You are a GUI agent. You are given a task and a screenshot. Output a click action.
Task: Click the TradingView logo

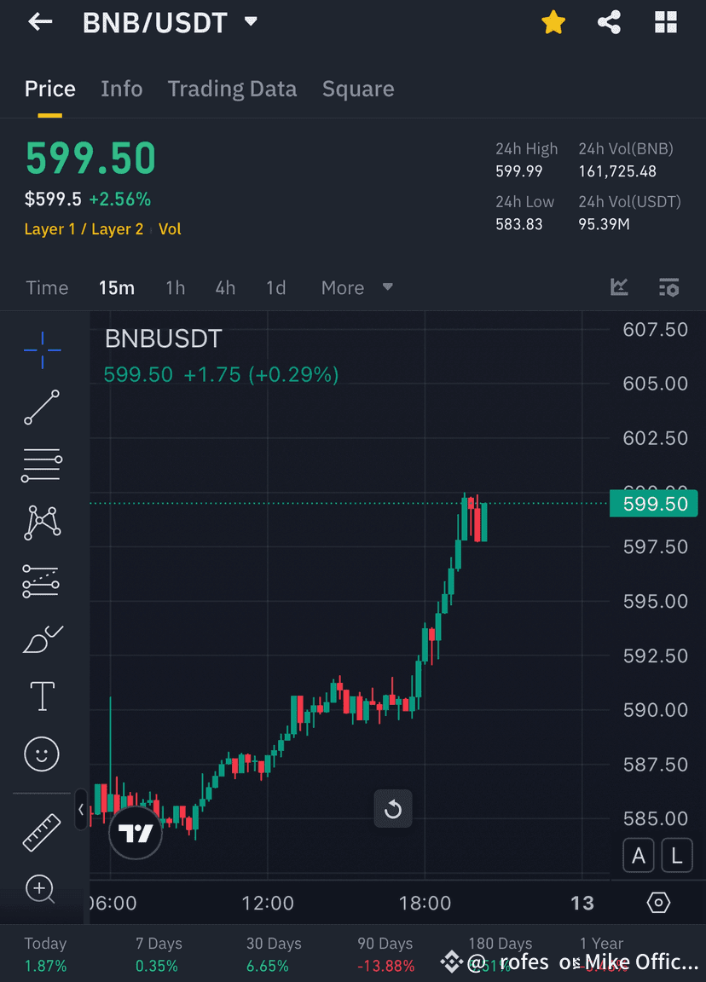click(136, 831)
